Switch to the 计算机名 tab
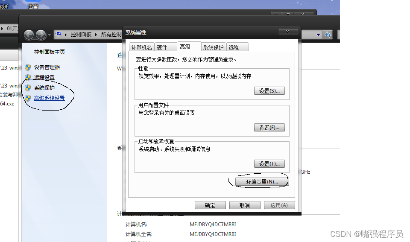 (142, 47)
